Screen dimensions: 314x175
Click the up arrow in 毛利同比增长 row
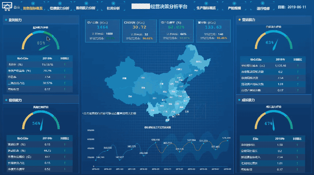pos(297,164)
